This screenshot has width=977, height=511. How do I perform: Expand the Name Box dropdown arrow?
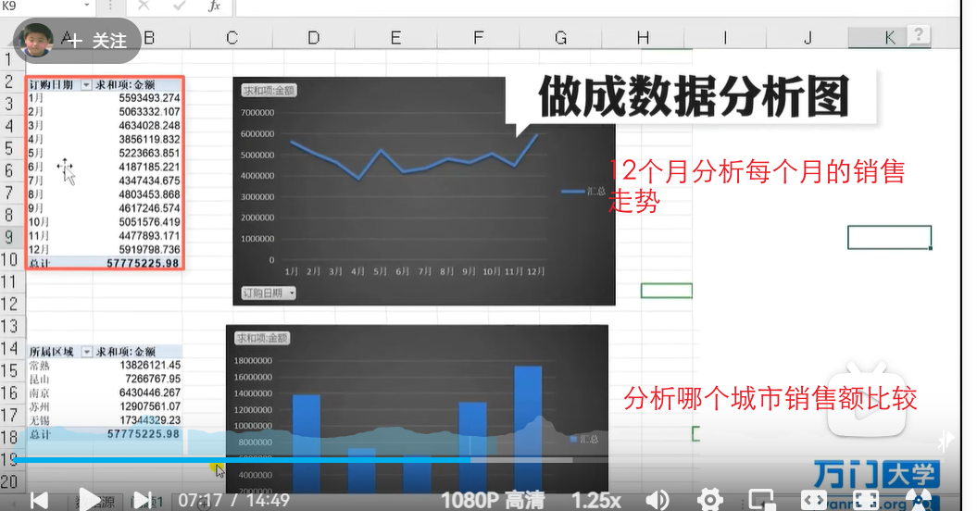tap(87, 6)
